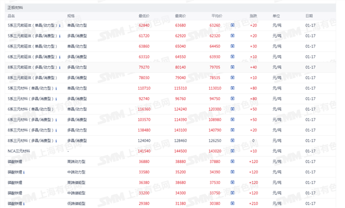Viewport: 345px width, 208px height.
Task: Show info for 5系三元材料（单晶/动力型）
Action: pyautogui.click(x=56, y=88)
